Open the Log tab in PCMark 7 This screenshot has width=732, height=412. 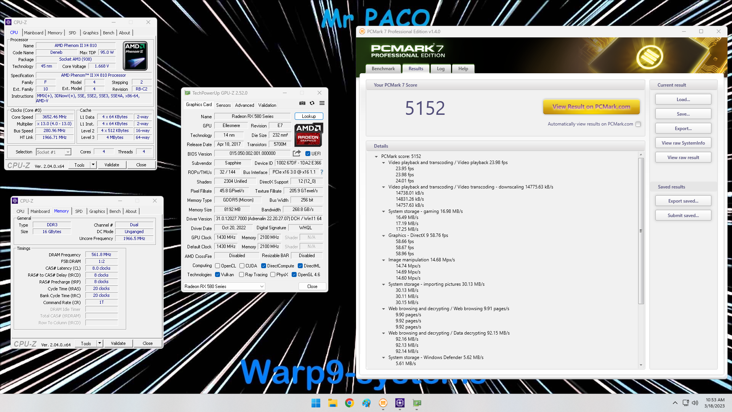441,69
